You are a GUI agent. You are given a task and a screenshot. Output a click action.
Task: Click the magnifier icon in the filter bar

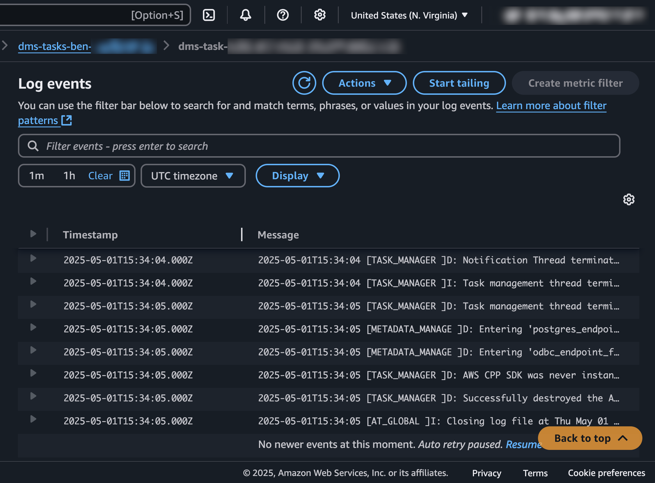click(x=33, y=146)
